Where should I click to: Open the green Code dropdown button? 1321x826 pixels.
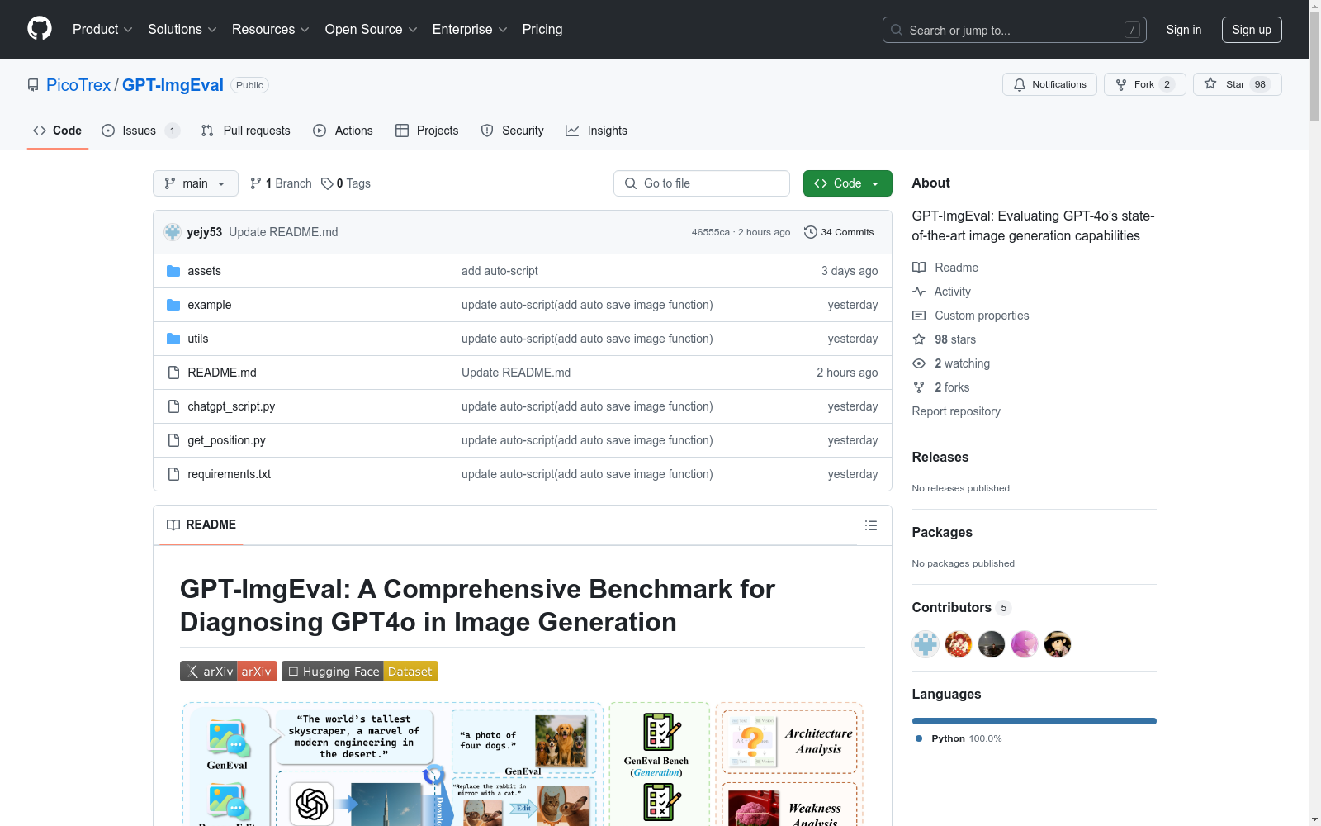click(847, 183)
